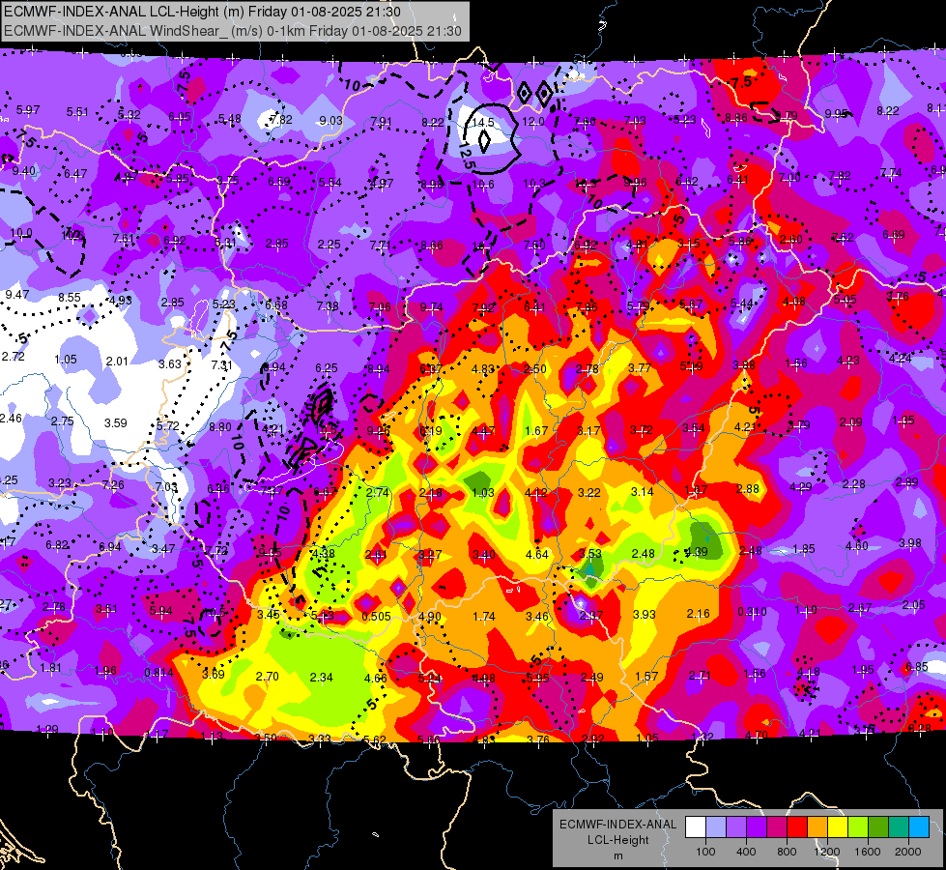Image resolution: width=946 pixels, height=870 pixels.
Task: Click the white legend color swatch
Action: (x=696, y=827)
